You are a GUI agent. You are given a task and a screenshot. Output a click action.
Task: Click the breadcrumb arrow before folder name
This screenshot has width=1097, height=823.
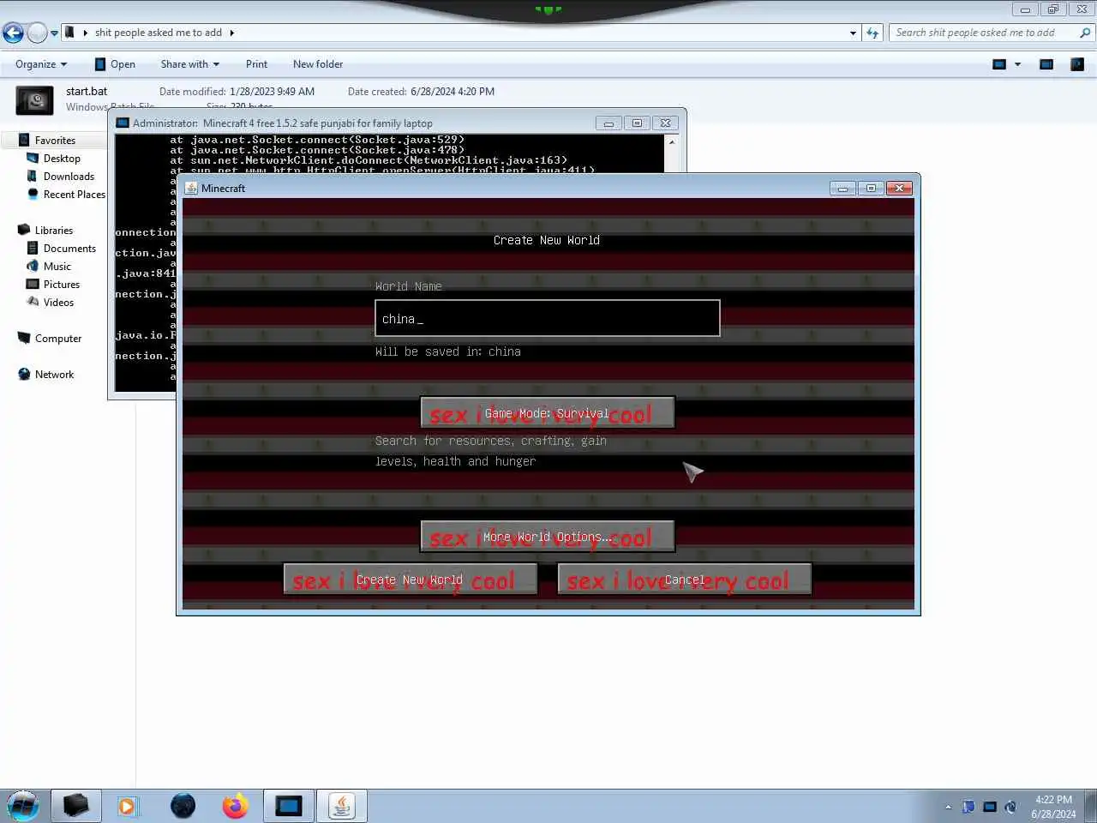coord(85,33)
